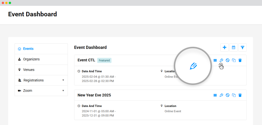Edit New Year Eve 2025 event

click(x=222, y=95)
